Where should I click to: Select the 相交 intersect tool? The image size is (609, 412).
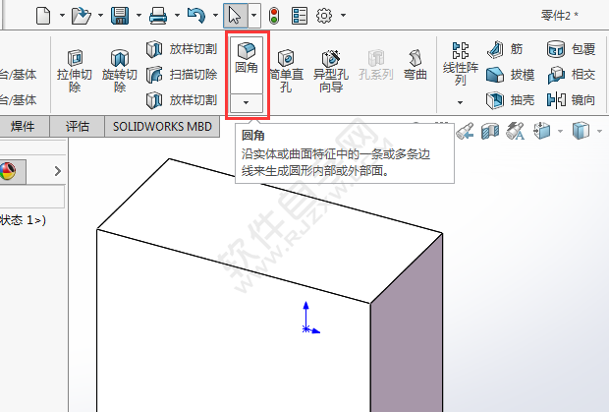(x=571, y=75)
